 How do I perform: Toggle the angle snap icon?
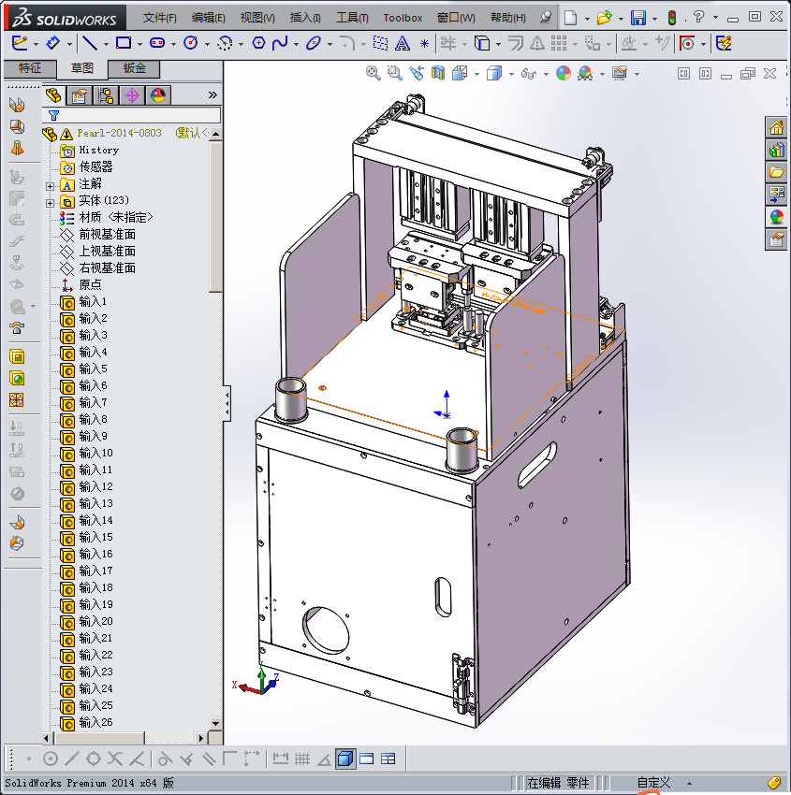324,759
